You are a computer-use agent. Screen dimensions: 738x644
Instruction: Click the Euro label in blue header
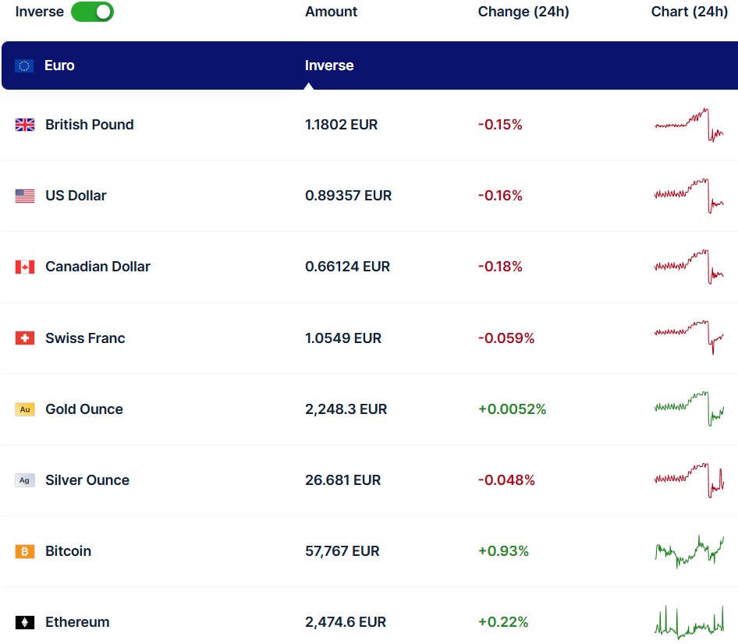click(x=59, y=65)
